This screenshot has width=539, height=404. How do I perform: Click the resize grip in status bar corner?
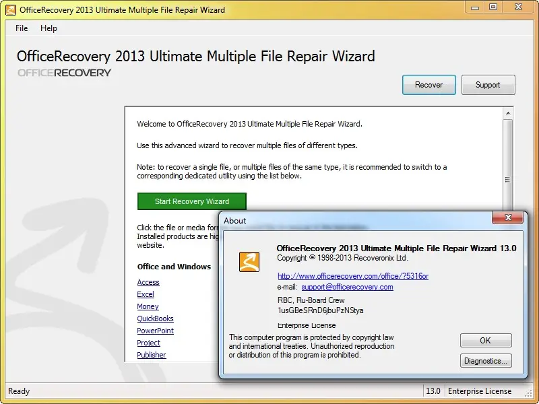[x=529, y=393]
